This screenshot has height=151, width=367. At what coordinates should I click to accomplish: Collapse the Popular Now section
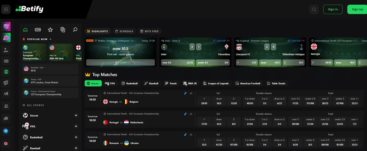click(x=51, y=39)
